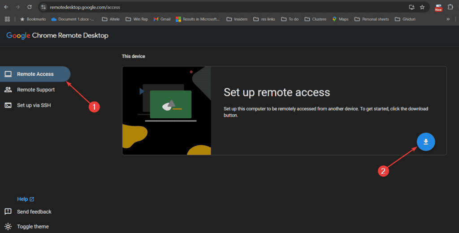The height and width of the screenshot is (233, 459).
Task: Go back with the browser back arrow
Action: click(6, 7)
